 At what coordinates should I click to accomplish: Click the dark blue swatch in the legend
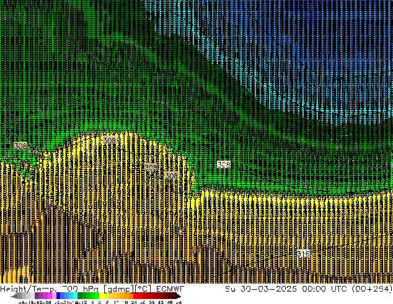click(x=58, y=296)
